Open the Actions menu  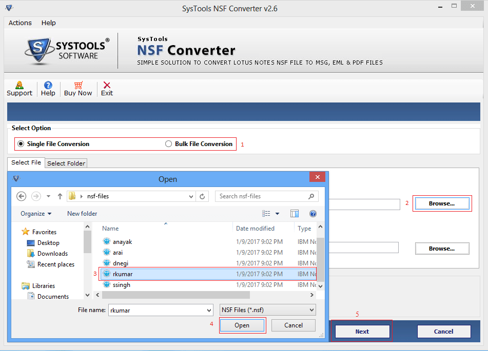tap(20, 23)
